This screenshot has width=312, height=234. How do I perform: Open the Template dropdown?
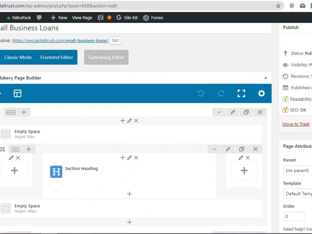(297, 194)
